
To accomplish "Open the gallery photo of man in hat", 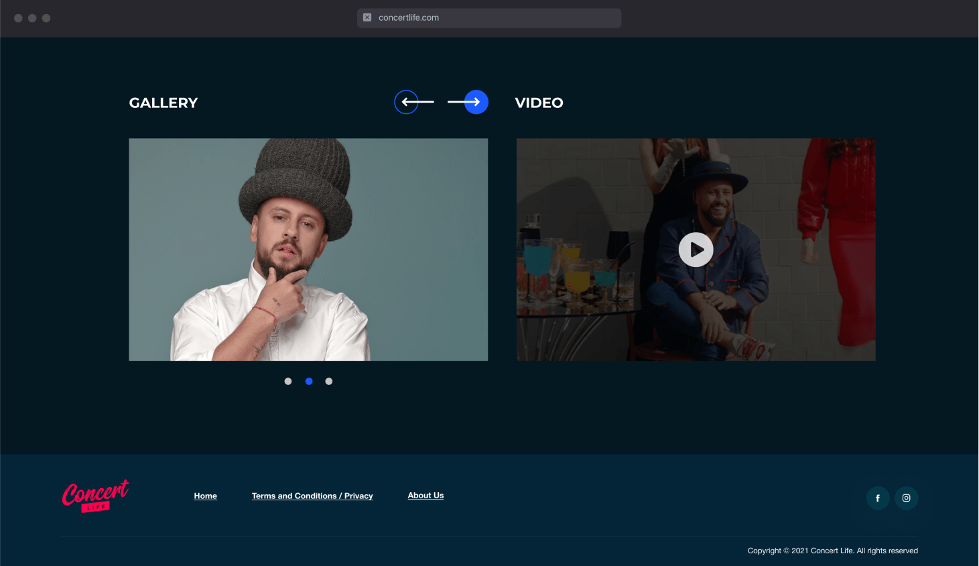I will click(308, 249).
